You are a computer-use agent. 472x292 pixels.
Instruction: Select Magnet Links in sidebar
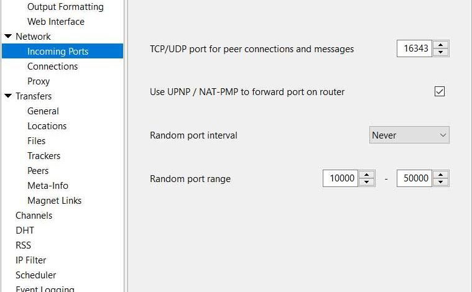tap(55, 201)
